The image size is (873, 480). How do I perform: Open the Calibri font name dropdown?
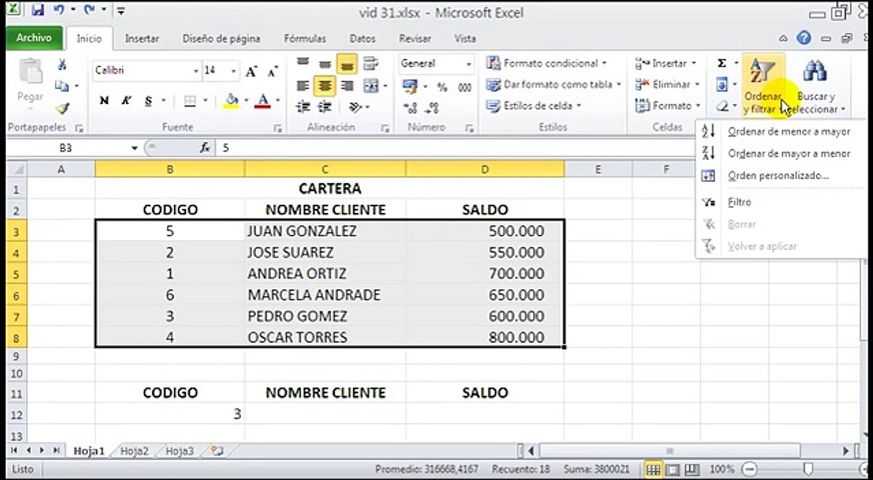(196, 71)
